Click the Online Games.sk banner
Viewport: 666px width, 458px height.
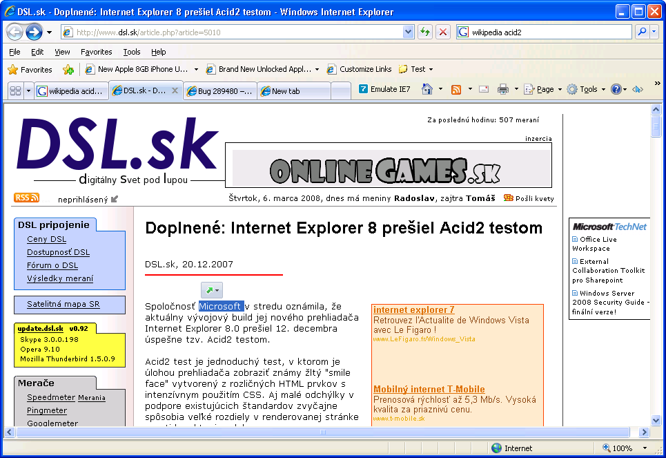tap(389, 165)
